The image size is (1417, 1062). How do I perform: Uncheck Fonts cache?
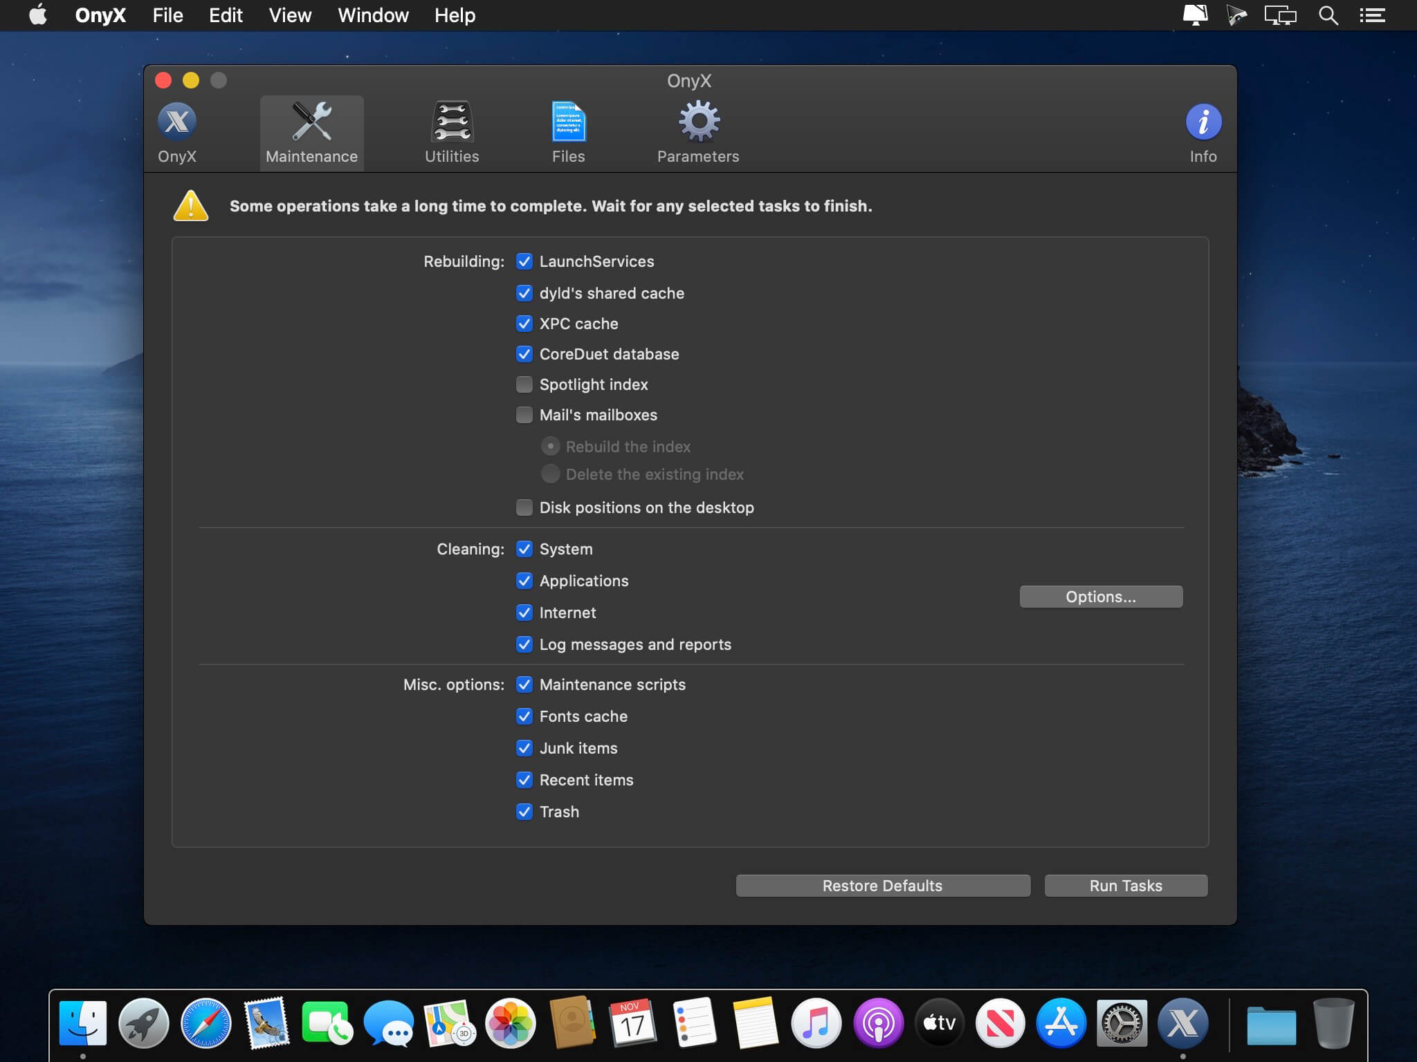524,716
